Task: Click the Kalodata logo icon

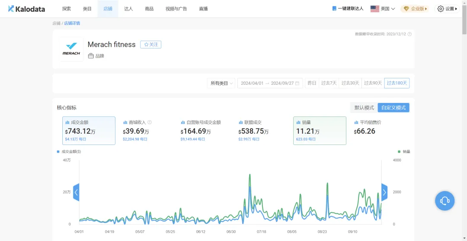Action: (11, 9)
